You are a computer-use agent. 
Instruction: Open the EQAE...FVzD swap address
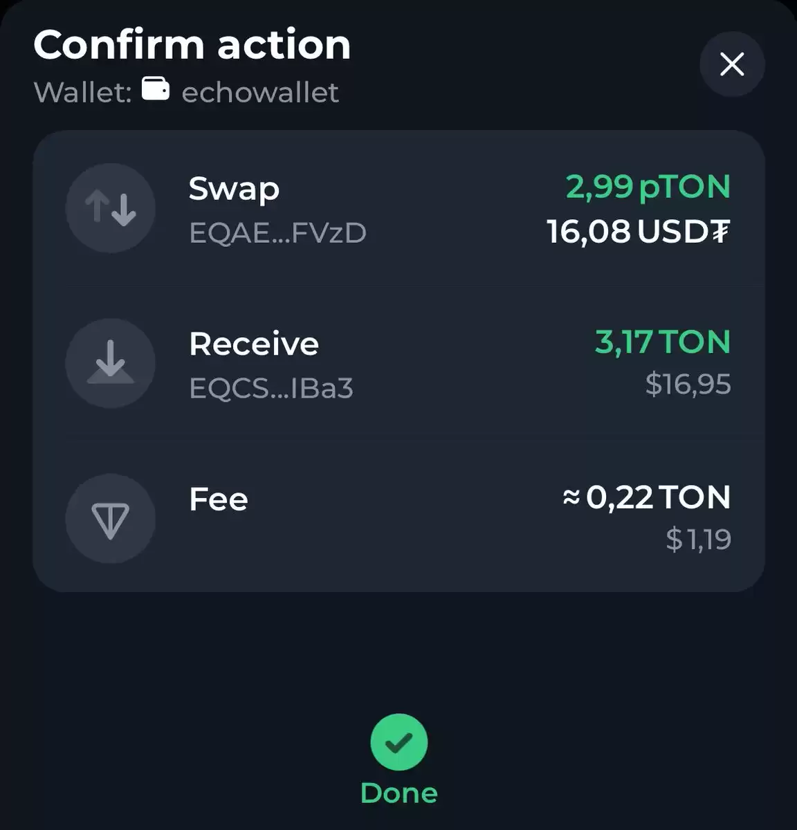tap(277, 233)
